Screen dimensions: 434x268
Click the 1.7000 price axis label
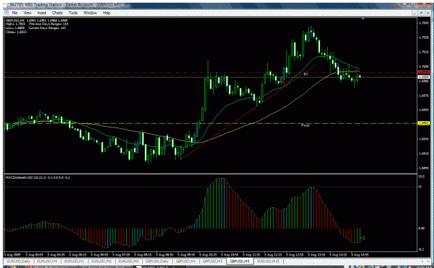click(423, 66)
